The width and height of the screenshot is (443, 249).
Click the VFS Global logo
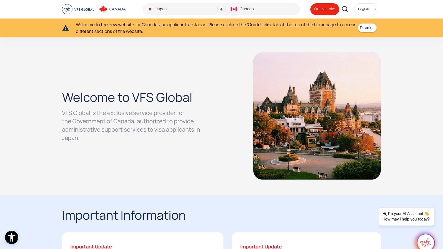(x=78, y=9)
